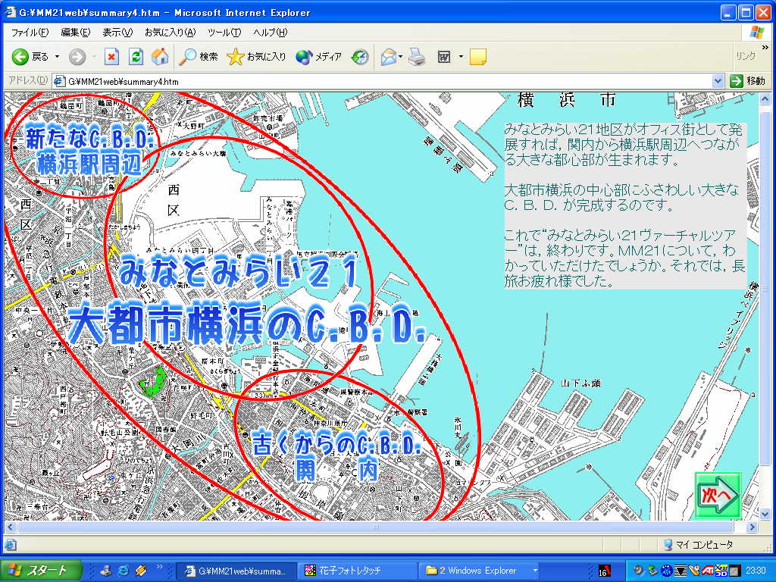Click the 次へ next arrow image

[x=718, y=494]
